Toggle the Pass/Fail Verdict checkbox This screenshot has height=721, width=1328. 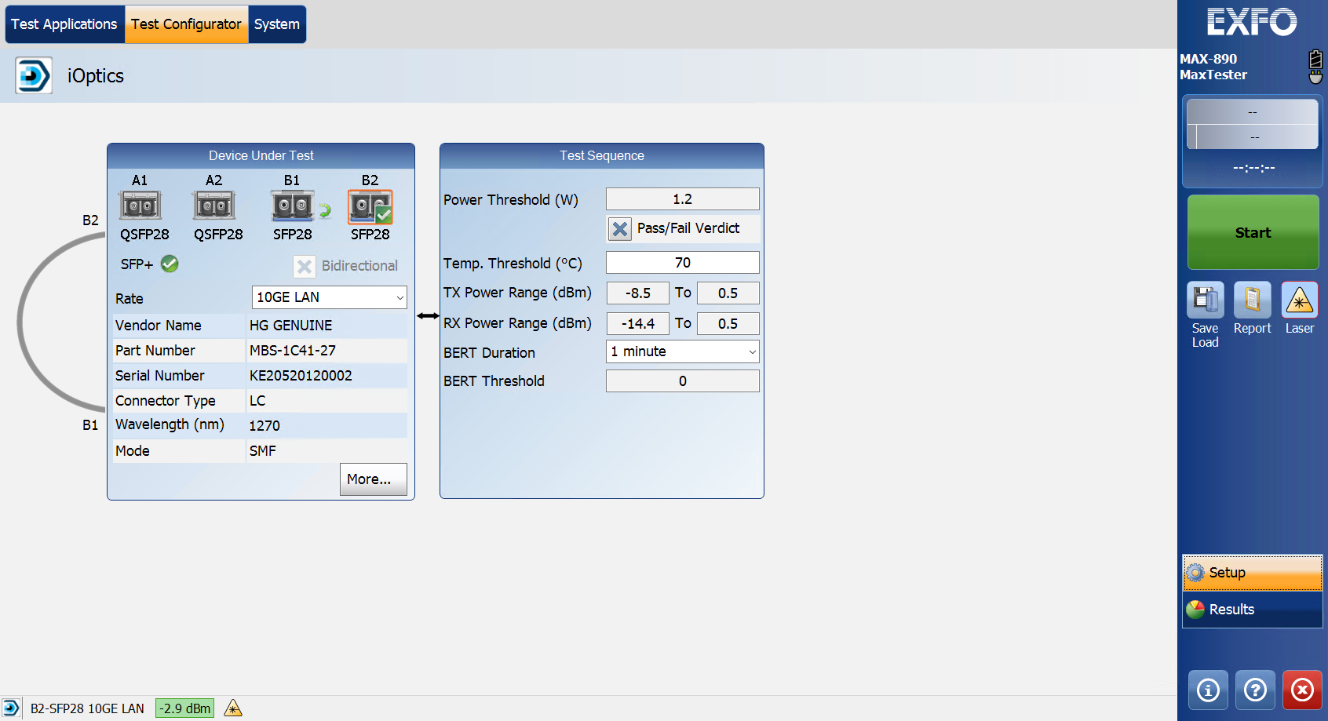620,228
